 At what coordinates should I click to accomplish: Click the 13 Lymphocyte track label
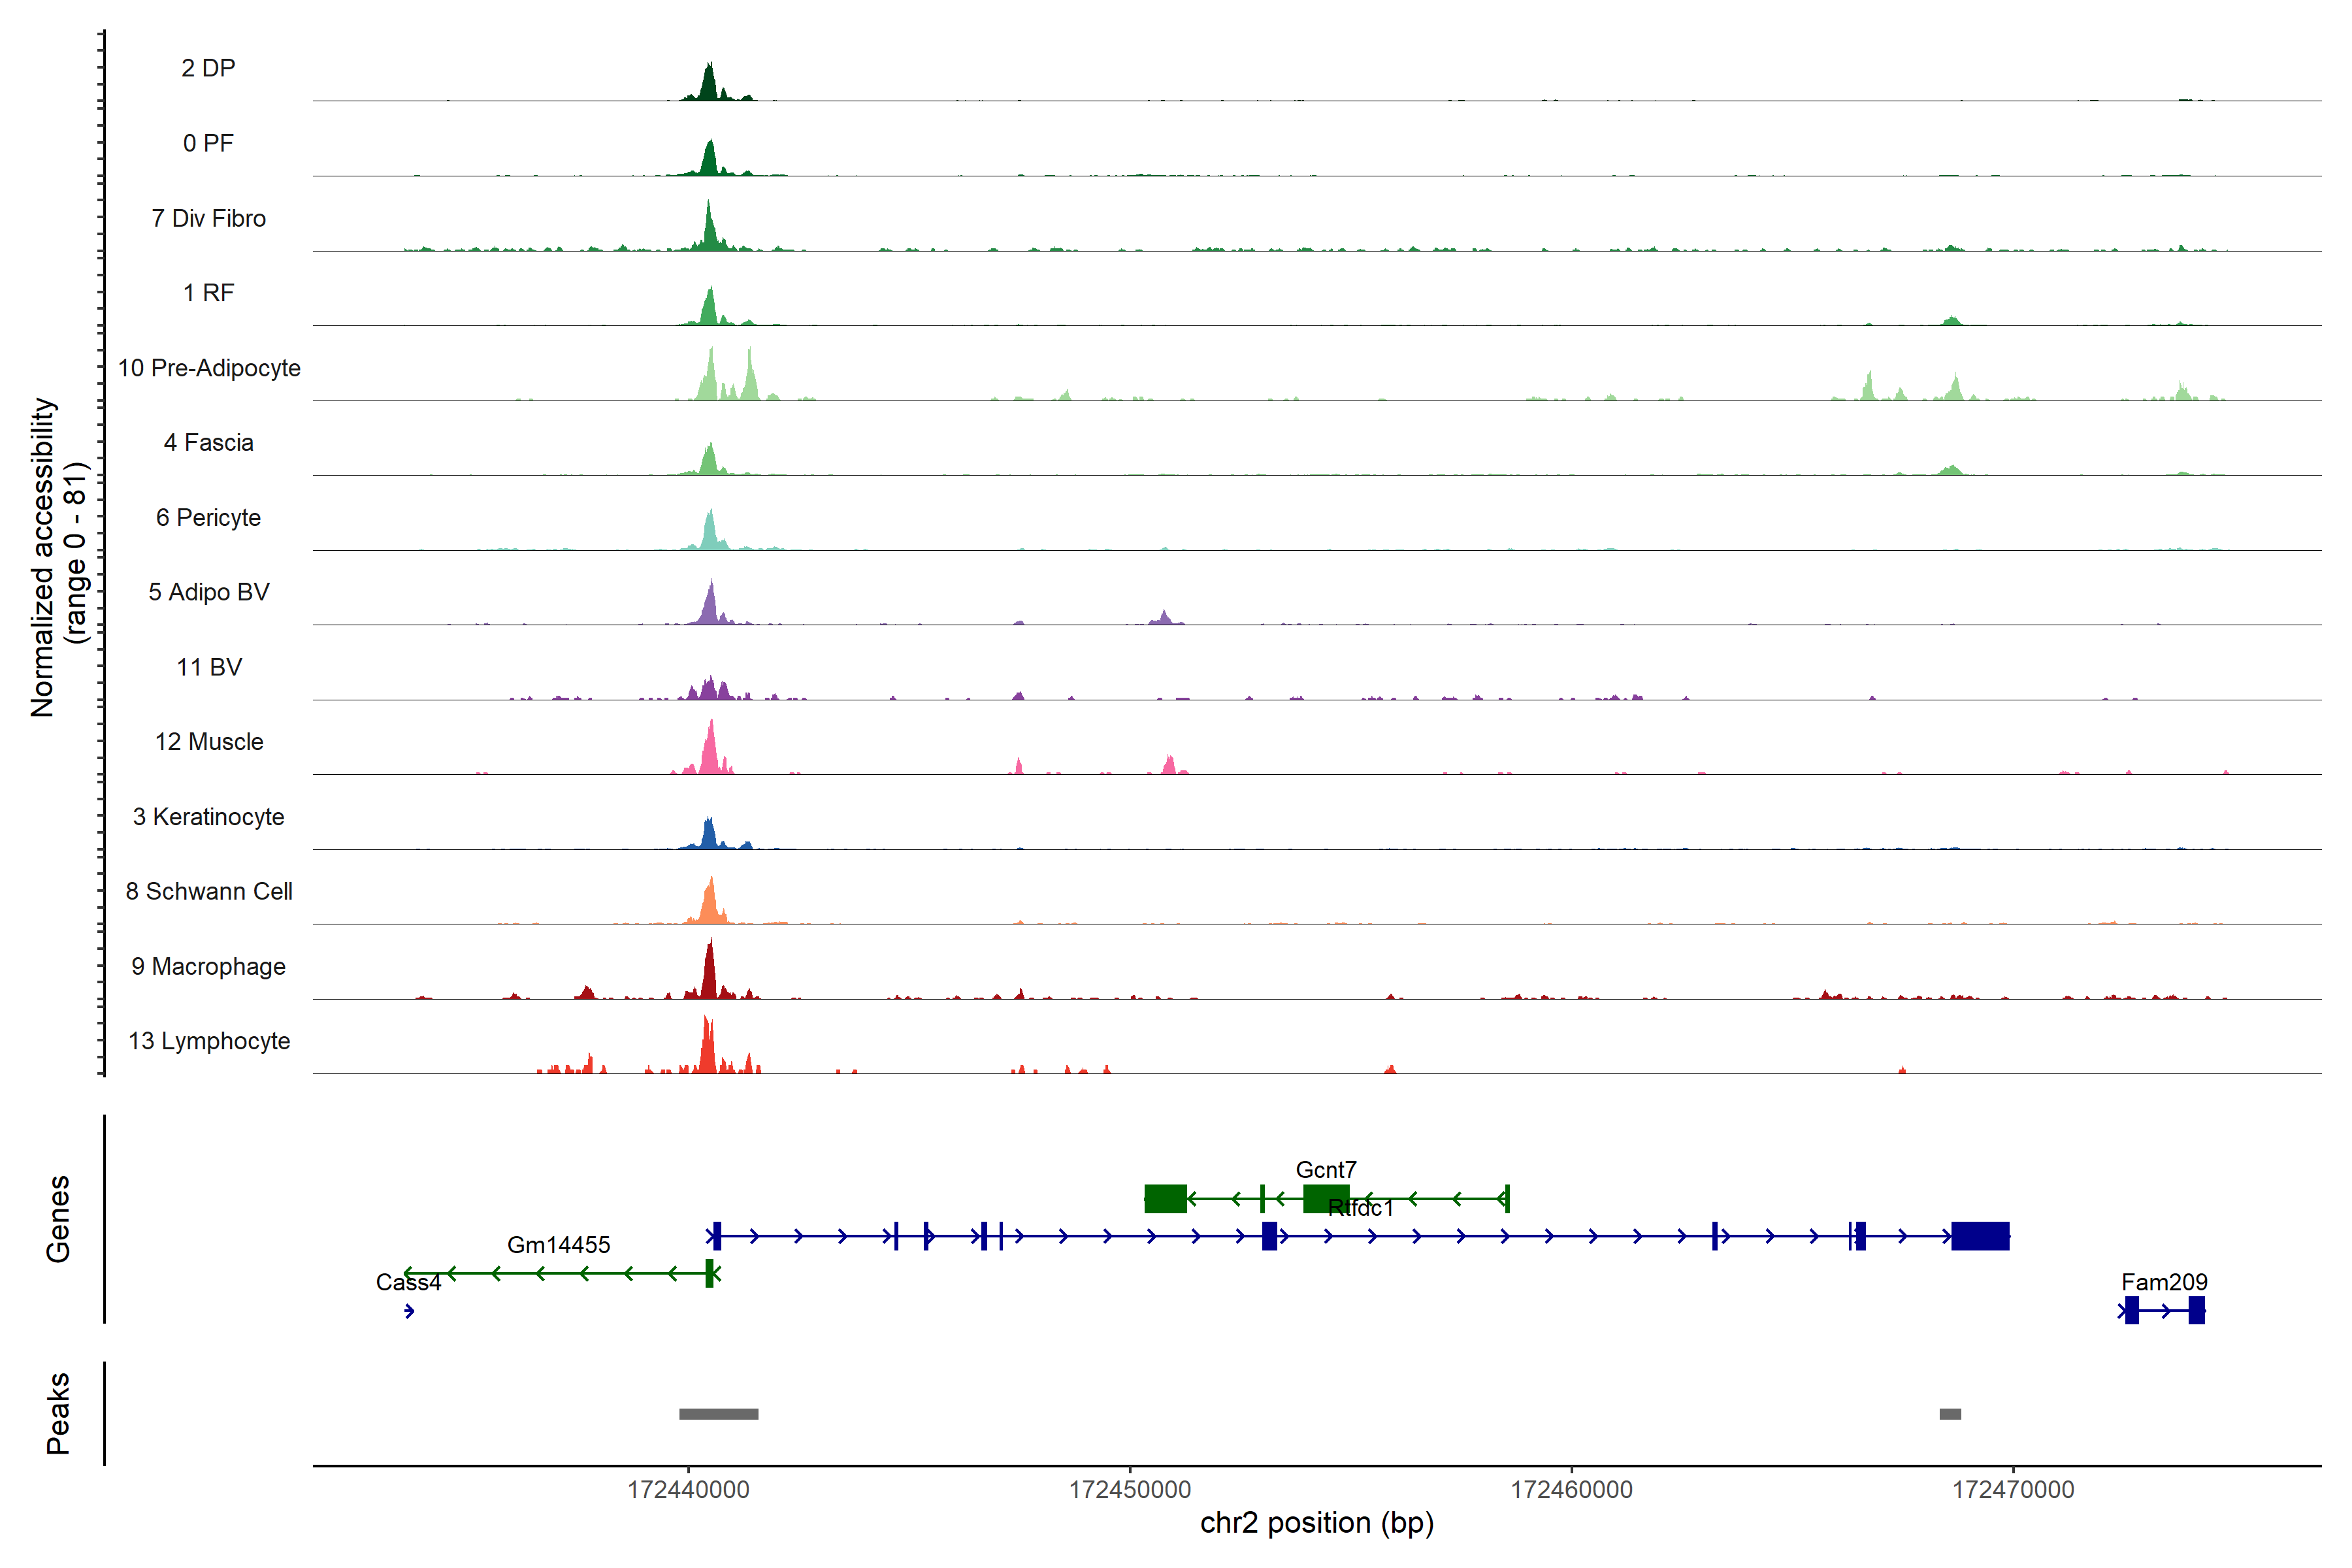(x=209, y=1041)
